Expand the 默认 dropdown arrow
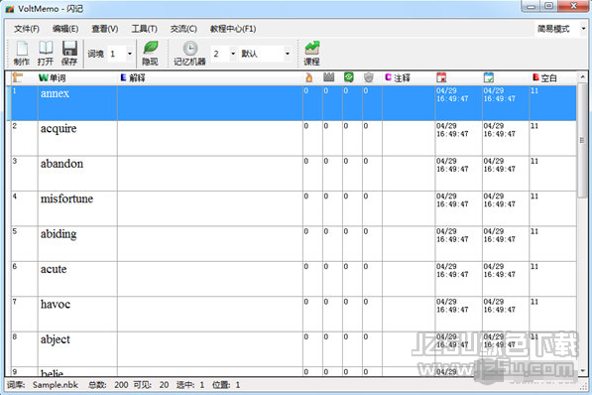 [x=288, y=54]
